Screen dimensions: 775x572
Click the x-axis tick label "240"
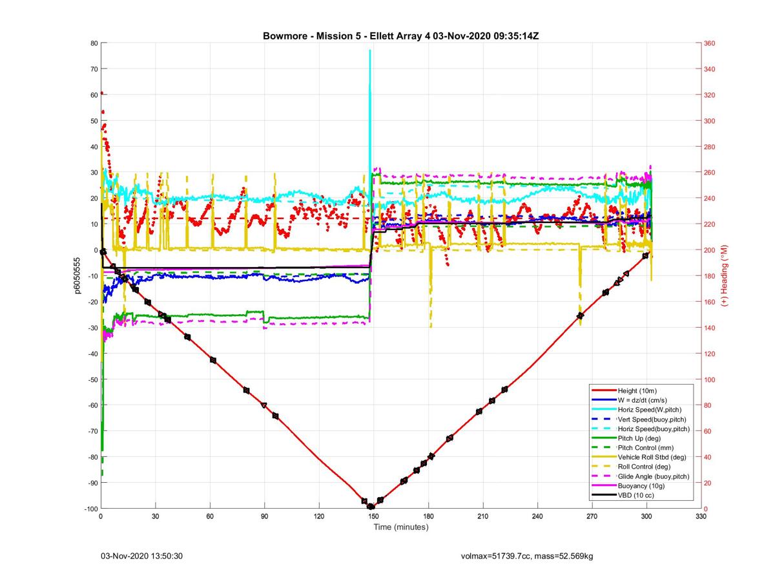pyautogui.click(x=537, y=516)
